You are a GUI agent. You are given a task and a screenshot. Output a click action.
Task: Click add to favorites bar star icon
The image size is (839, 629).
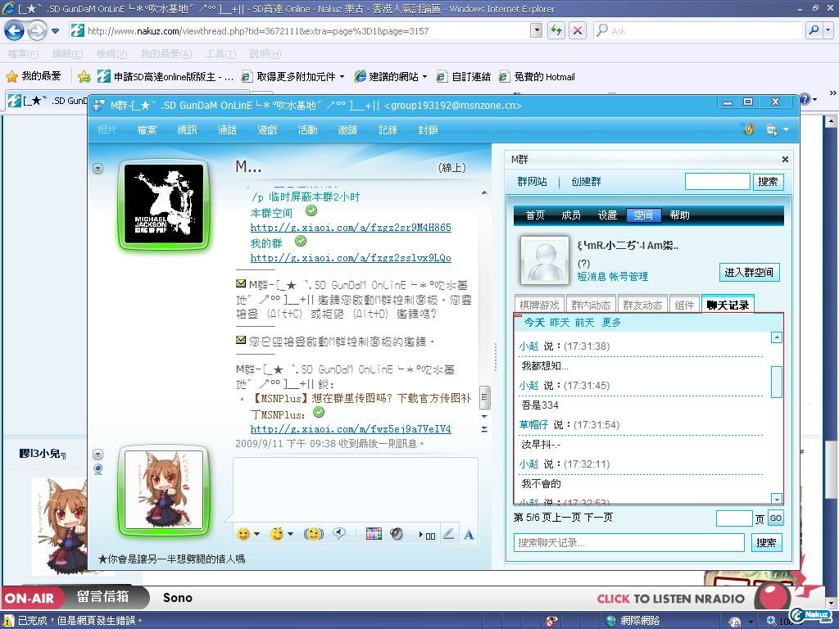point(84,76)
